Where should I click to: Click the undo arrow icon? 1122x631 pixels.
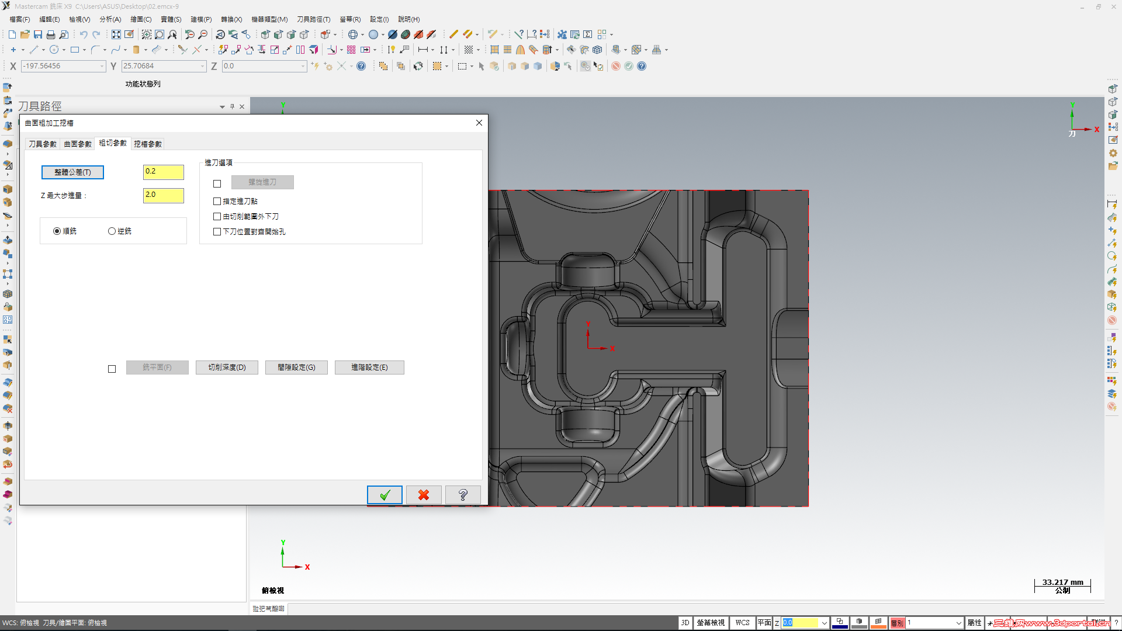pyautogui.click(x=84, y=34)
